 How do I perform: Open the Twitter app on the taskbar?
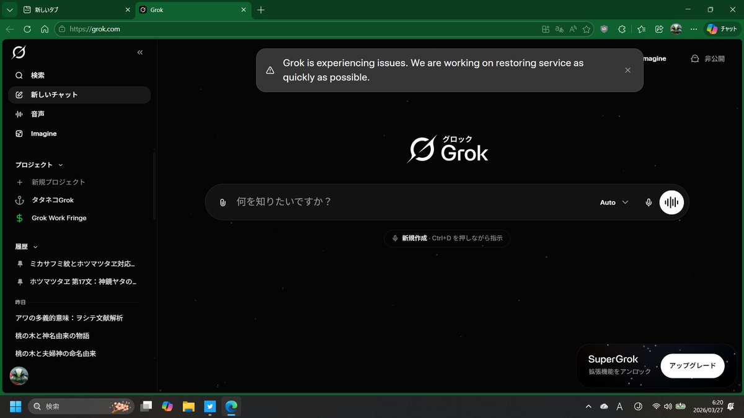point(210,406)
